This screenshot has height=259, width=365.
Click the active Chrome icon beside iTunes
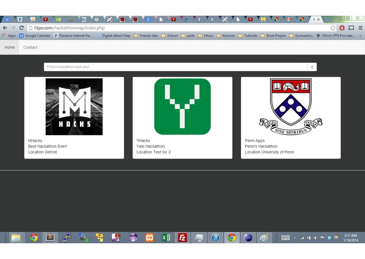[x=232, y=238]
